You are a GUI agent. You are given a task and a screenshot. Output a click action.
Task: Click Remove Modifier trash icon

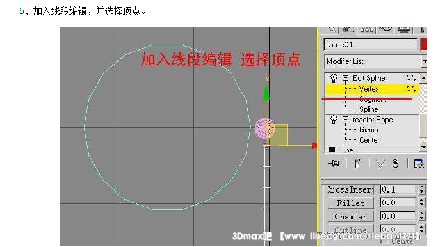(x=395, y=163)
